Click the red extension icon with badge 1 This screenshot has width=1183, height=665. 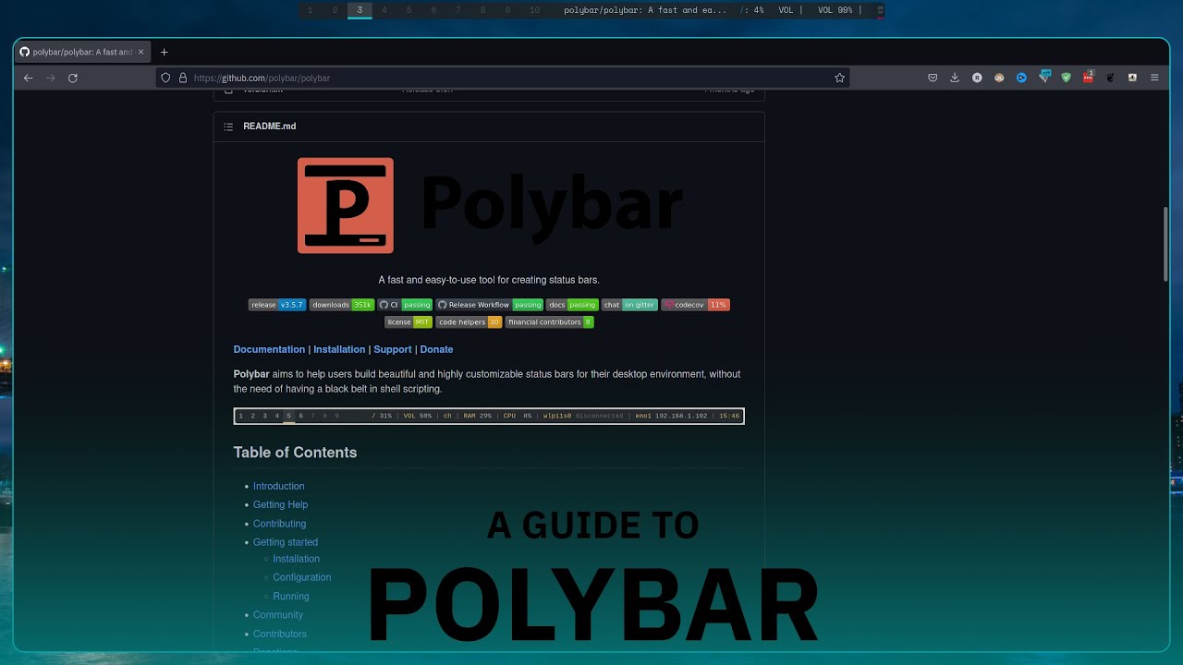[x=1088, y=78]
